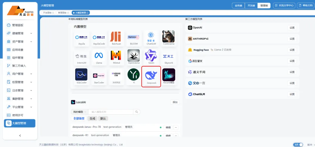The image size is (315, 147).
Task: Open the XVERSE model tile
Action: 116,77
